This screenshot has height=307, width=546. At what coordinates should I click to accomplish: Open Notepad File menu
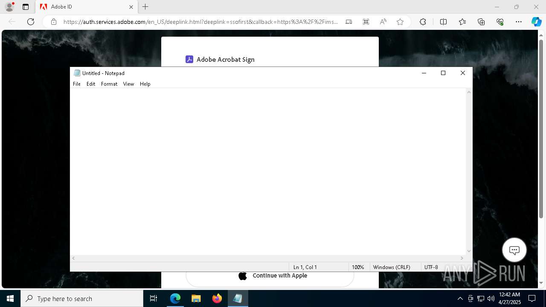point(77,84)
